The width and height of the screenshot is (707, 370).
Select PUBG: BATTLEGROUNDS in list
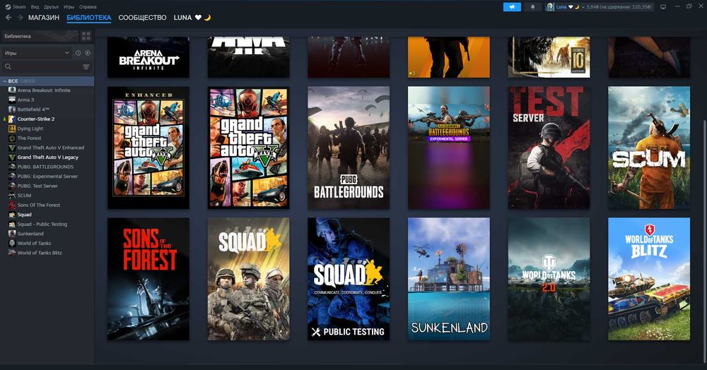coord(45,167)
